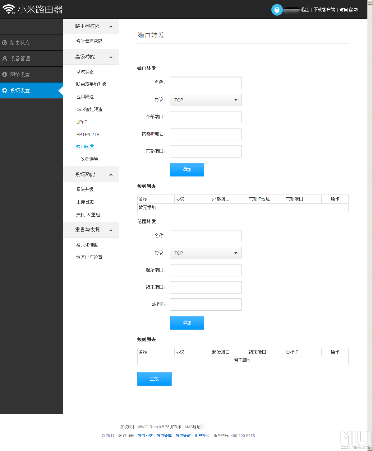The image size is (373, 451).
Task: Click the Xiaomi router Wi-Fi logo
Action: pyautogui.click(x=9, y=9)
